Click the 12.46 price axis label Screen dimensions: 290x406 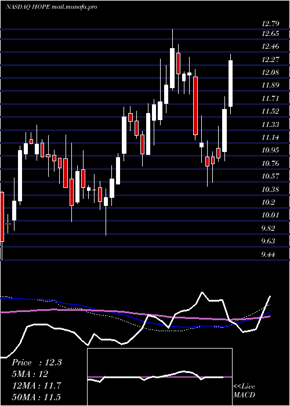pyautogui.click(x=270, y=46)
